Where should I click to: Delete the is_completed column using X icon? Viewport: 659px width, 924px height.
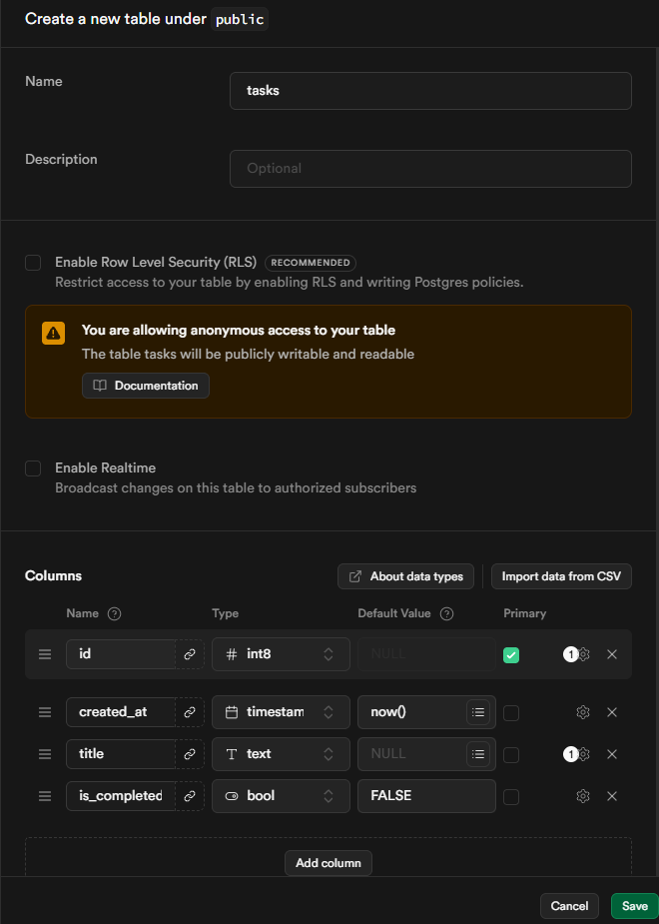(x=612, y=796)
